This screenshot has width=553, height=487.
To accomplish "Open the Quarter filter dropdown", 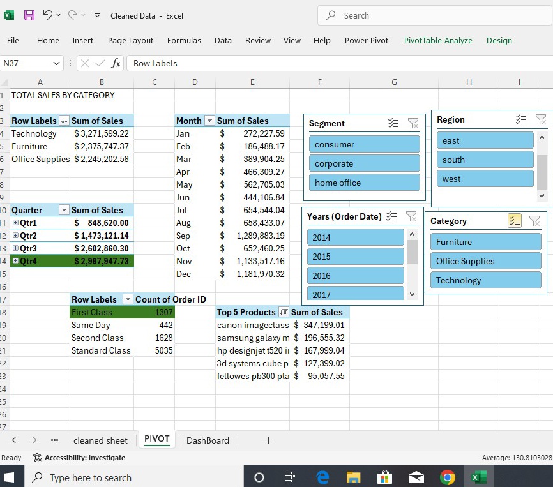I will point(64,211).
